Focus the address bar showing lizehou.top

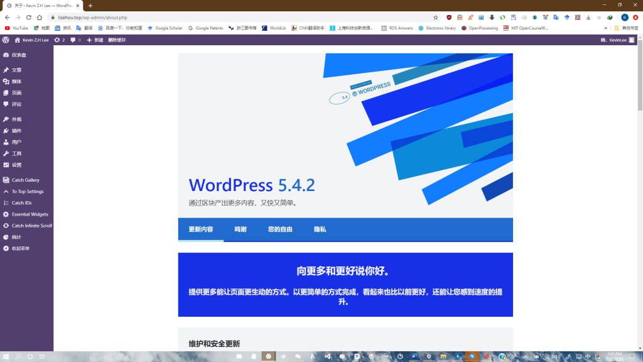tap(242, 18)
